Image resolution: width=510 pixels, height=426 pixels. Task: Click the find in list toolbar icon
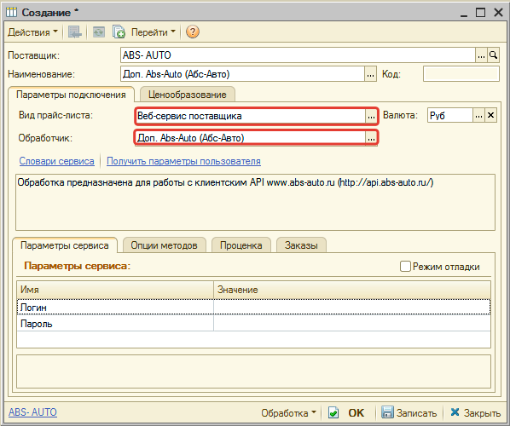pyautogui.click(x=75, y=32)
